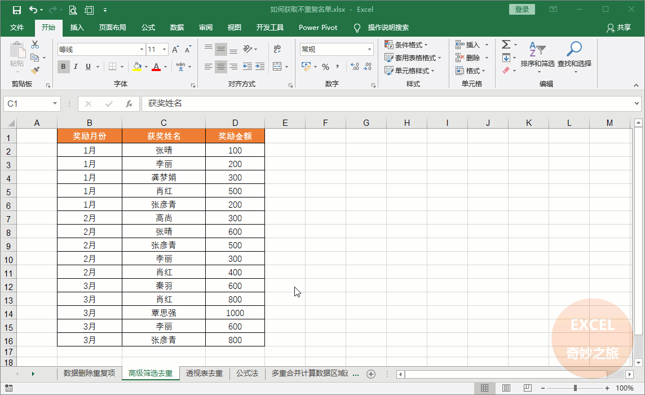Toggle align right
This screenshot has height=395, width=645.
(x=233, y=67)
